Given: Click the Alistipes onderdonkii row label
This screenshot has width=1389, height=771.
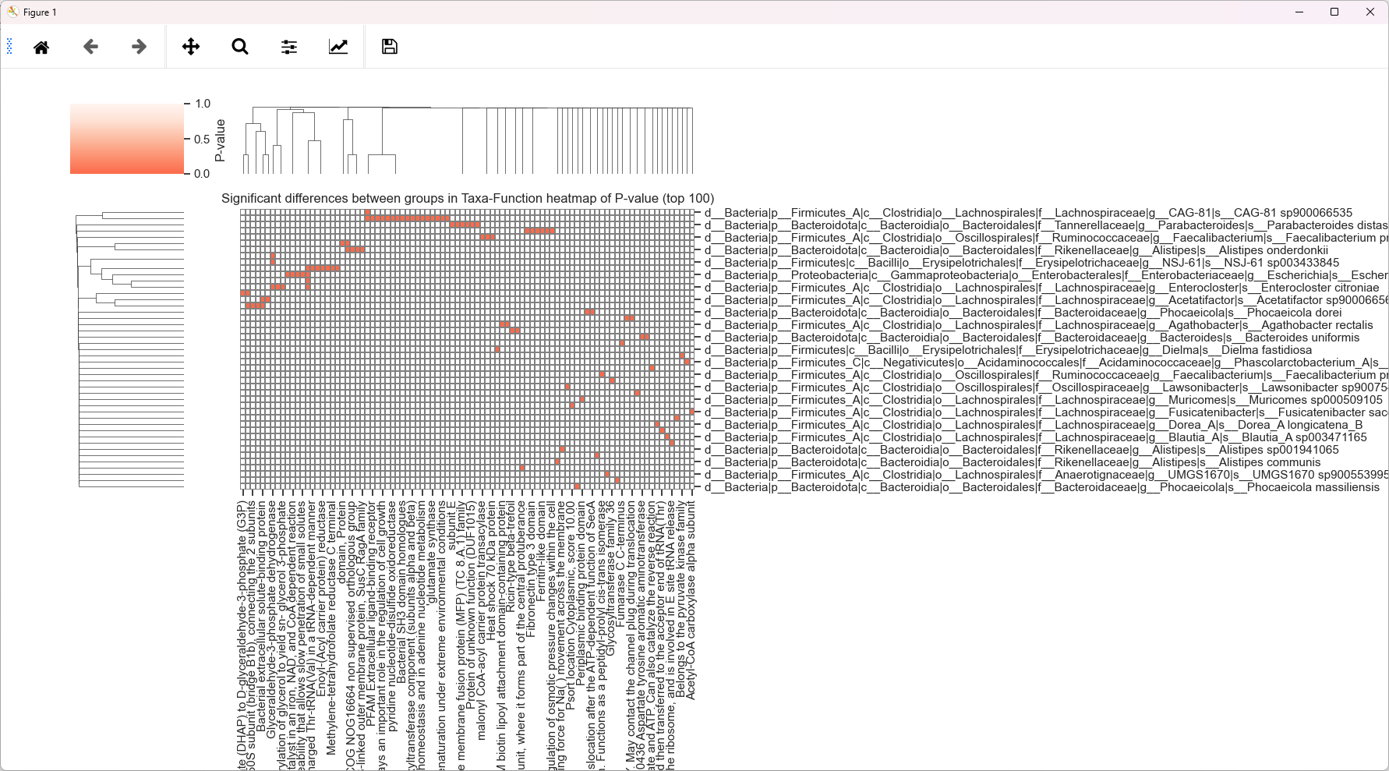Looking at the screenshot, I should click(1016, 250).
